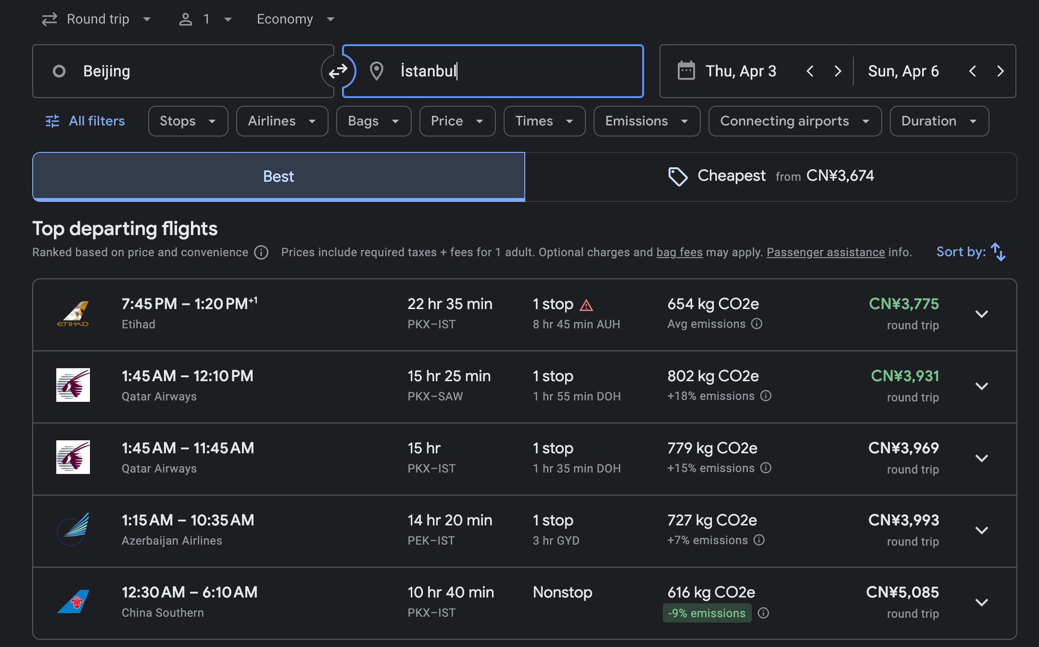Click the Etihad airline logo
This screenshot has width=1039, height=647.
[x=73, y=314]
